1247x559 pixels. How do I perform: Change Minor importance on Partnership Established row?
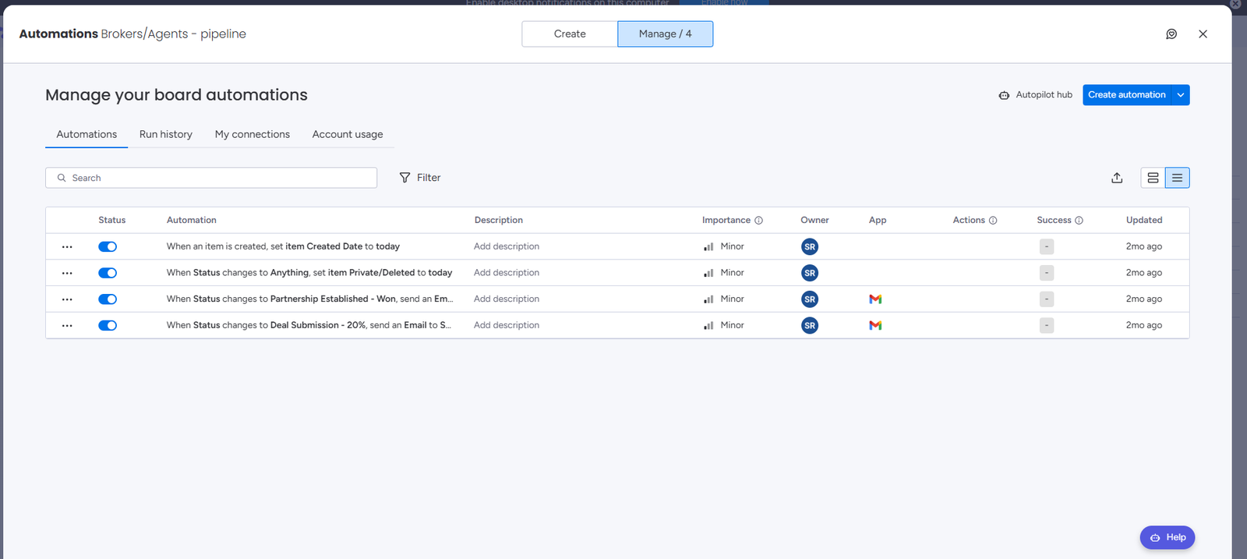(x=724, y=299)
